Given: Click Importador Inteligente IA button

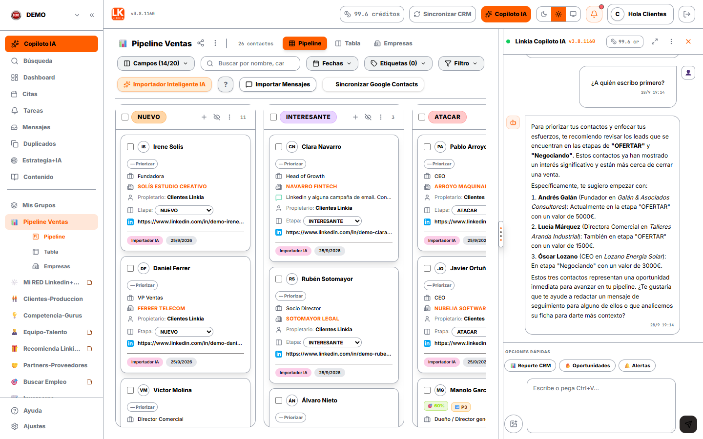Looking at the screenshot, I should click(165, 84).
